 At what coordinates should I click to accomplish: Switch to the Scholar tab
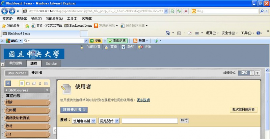click(51, 64)
